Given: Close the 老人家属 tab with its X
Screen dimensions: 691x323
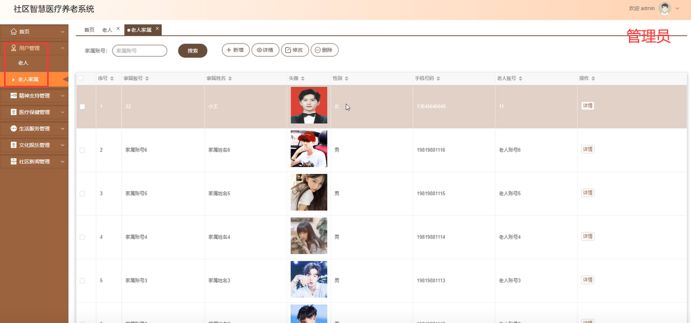Looking at the screenshot, I should (157, 29).
